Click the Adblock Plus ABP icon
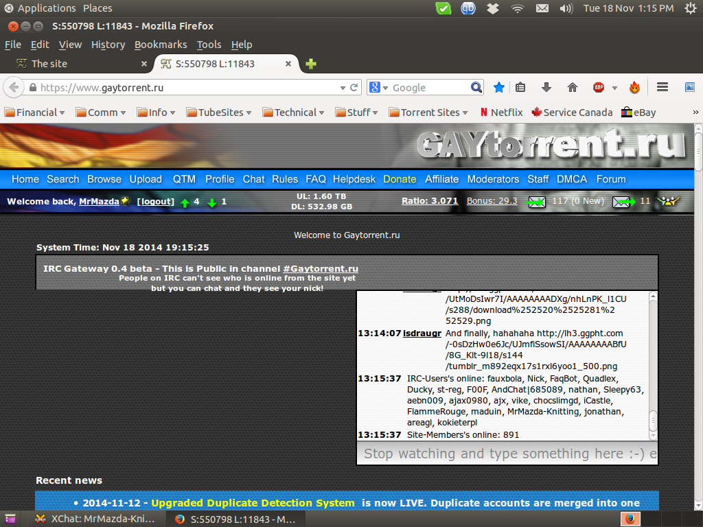 [599, 87]
